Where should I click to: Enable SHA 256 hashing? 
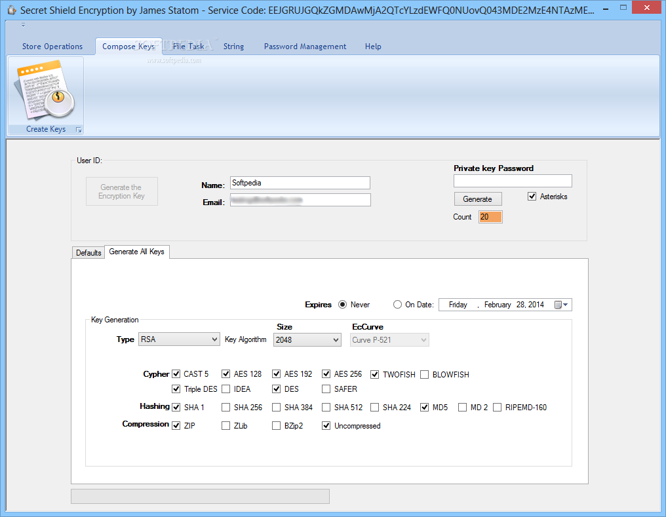[x=226, y=407]
